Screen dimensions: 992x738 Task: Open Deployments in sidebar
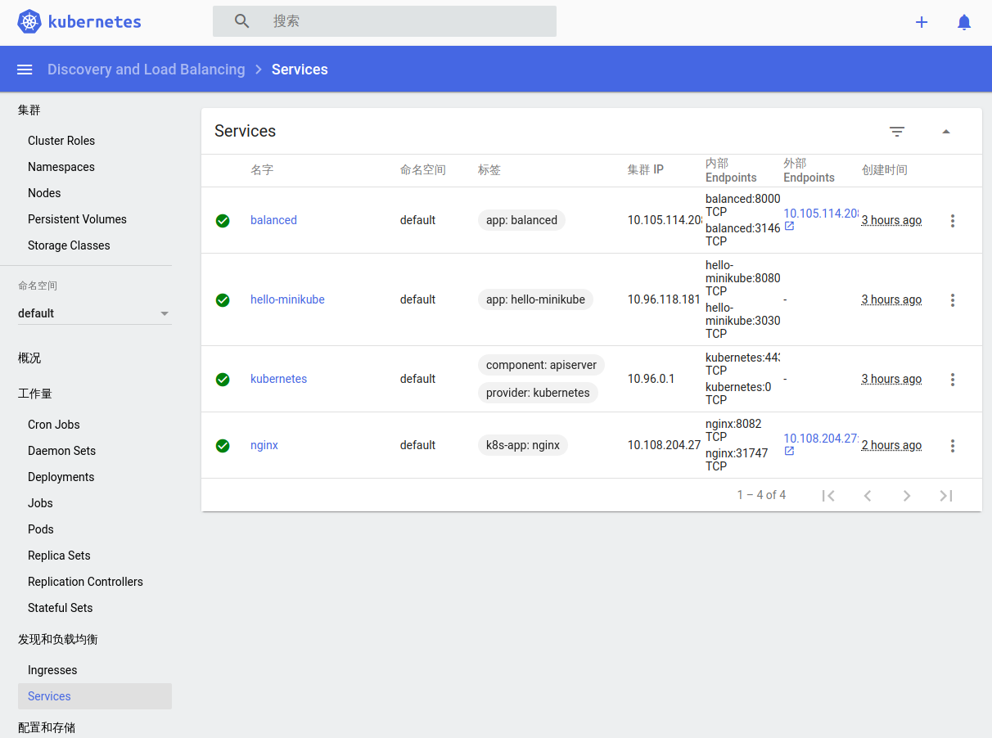(61, 477)
